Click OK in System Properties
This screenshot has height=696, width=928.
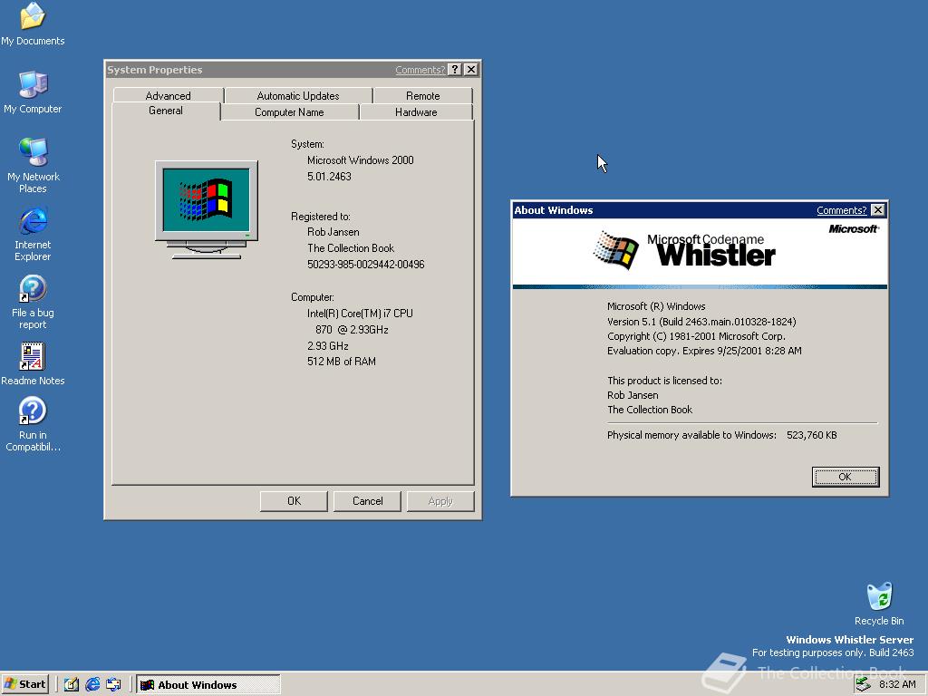294,500
